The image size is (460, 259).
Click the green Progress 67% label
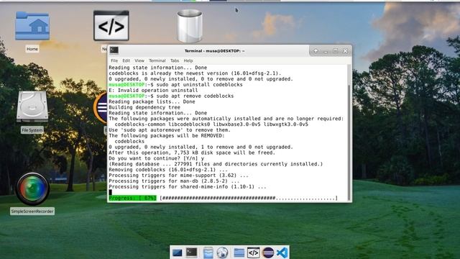click(132, 199)
